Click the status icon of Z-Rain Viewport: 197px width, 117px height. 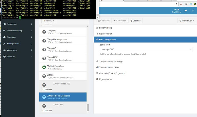click(x=44, y=76)
